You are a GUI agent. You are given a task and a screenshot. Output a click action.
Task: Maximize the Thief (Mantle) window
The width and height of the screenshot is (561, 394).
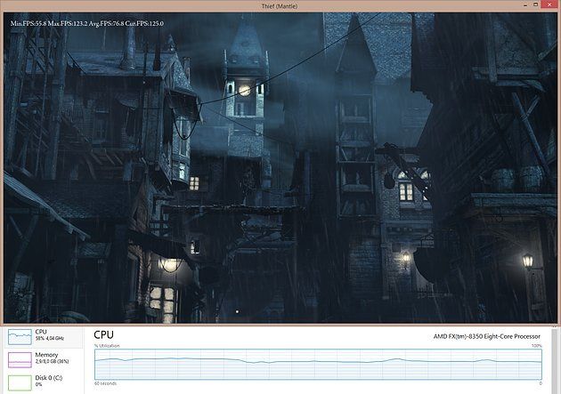(x=535, y=4)
